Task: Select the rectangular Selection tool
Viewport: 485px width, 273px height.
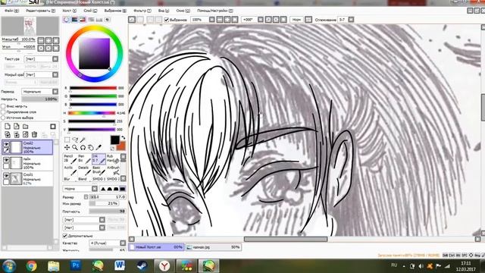Action: tap(67, 140)
